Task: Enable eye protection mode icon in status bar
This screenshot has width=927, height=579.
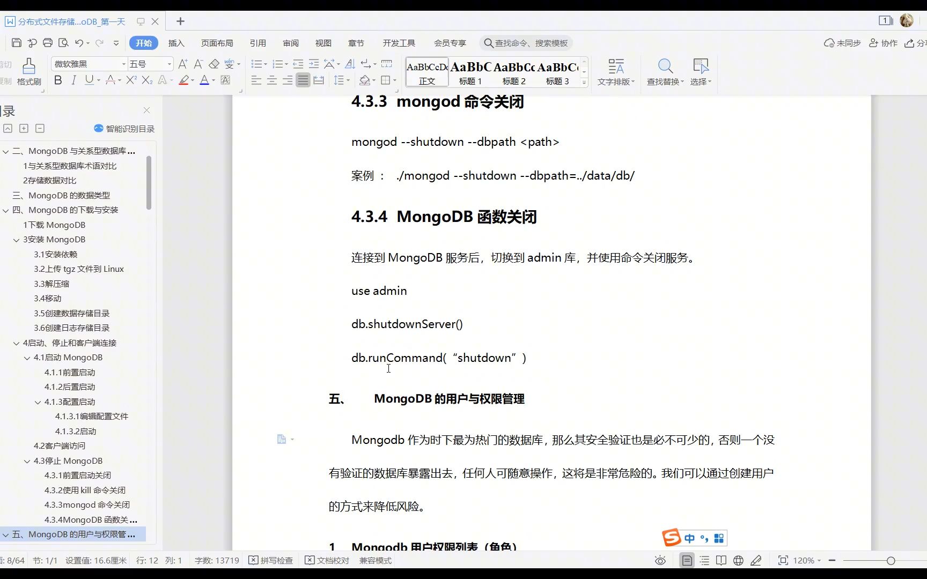Action: coord(660,561)
